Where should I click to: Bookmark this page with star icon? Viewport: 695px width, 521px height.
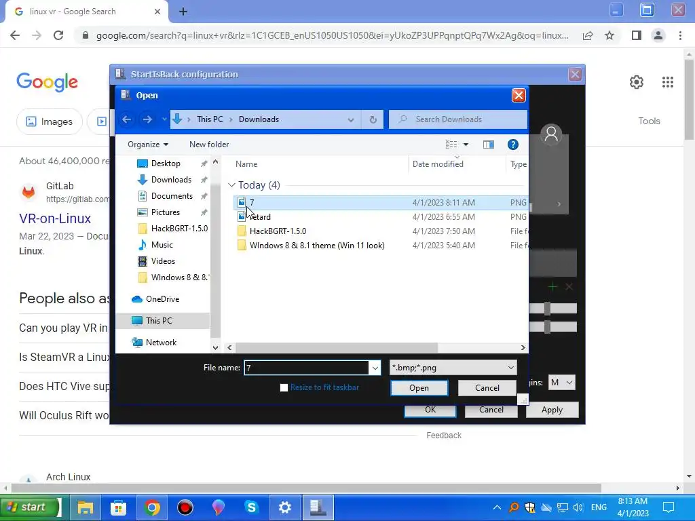[x=609, y=35]
